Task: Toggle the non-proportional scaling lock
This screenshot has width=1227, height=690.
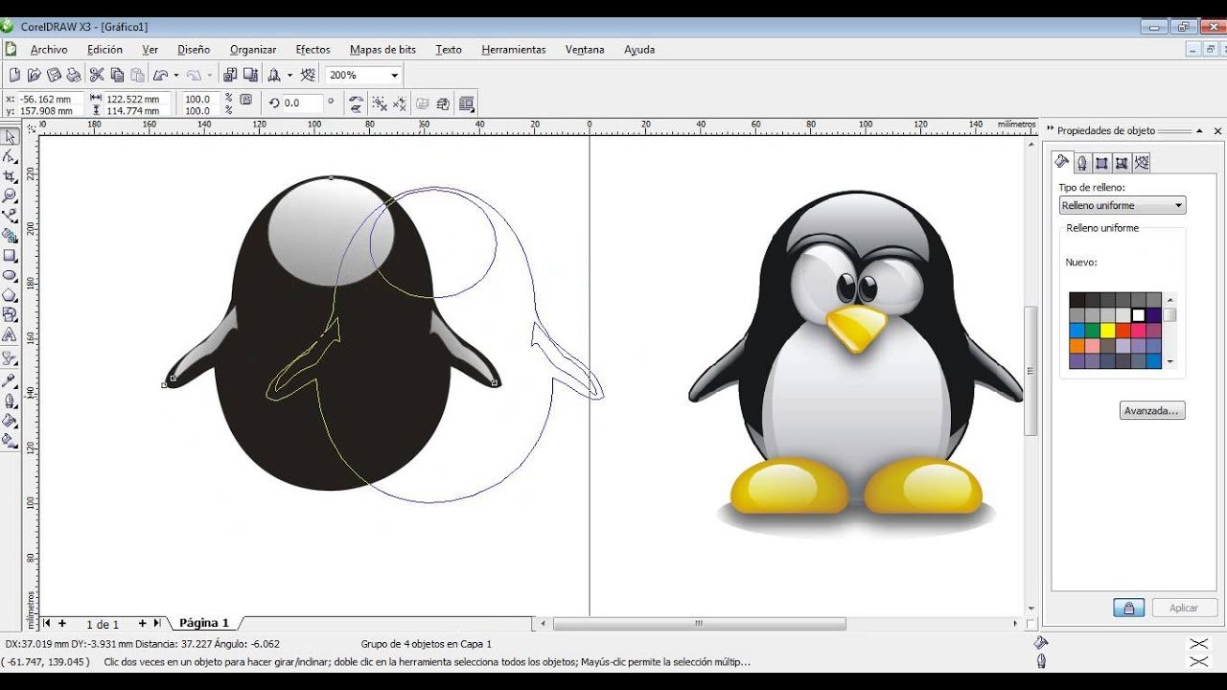Action: [246, 99]
